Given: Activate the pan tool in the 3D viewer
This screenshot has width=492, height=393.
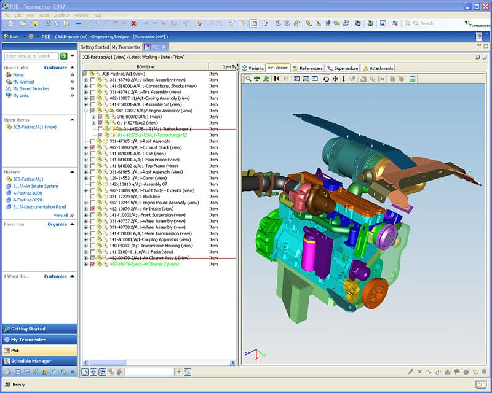Looking at the screenshot, I should point(335,78).
